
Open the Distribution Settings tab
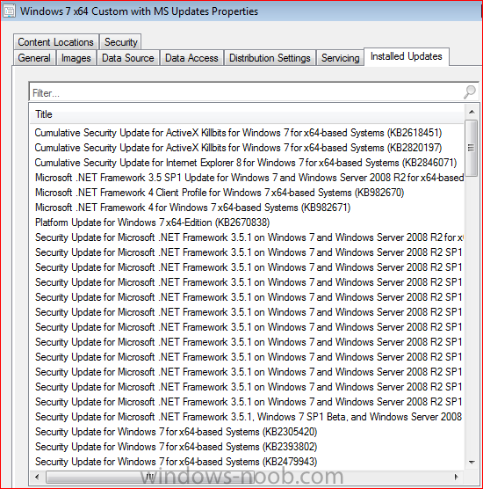point(270,58)
